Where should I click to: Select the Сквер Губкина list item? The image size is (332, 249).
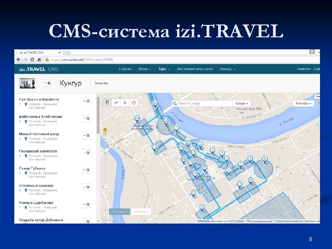[32, 168]
